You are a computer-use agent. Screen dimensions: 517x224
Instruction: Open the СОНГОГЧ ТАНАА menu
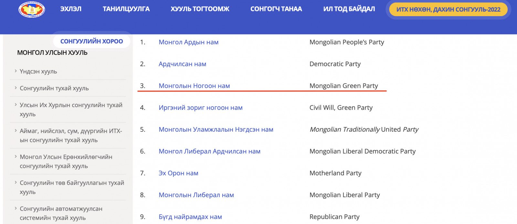pyautogui.click(x=276, y=9)
